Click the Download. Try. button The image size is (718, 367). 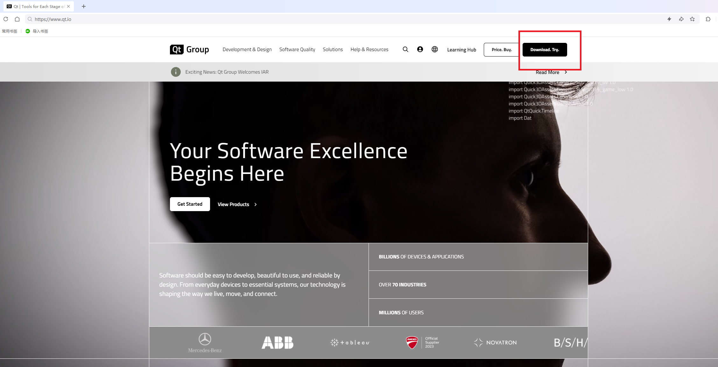[545, 50]
